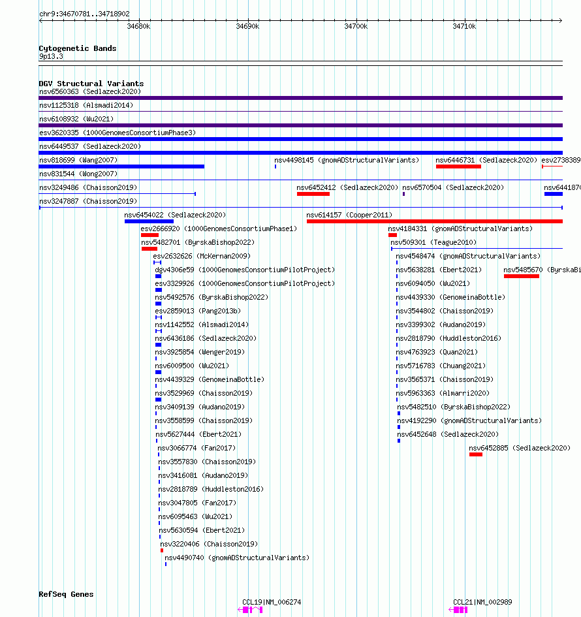Open nsv1142552 (Alsmadi2014) variant
Screen dimensions: 581x617
point(202,325)
